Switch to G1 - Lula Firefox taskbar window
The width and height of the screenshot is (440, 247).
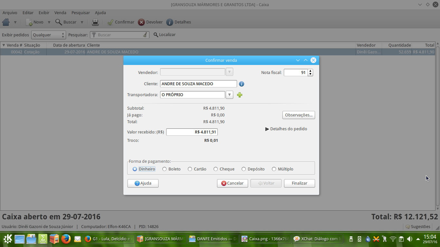click(x=109, y=239)
